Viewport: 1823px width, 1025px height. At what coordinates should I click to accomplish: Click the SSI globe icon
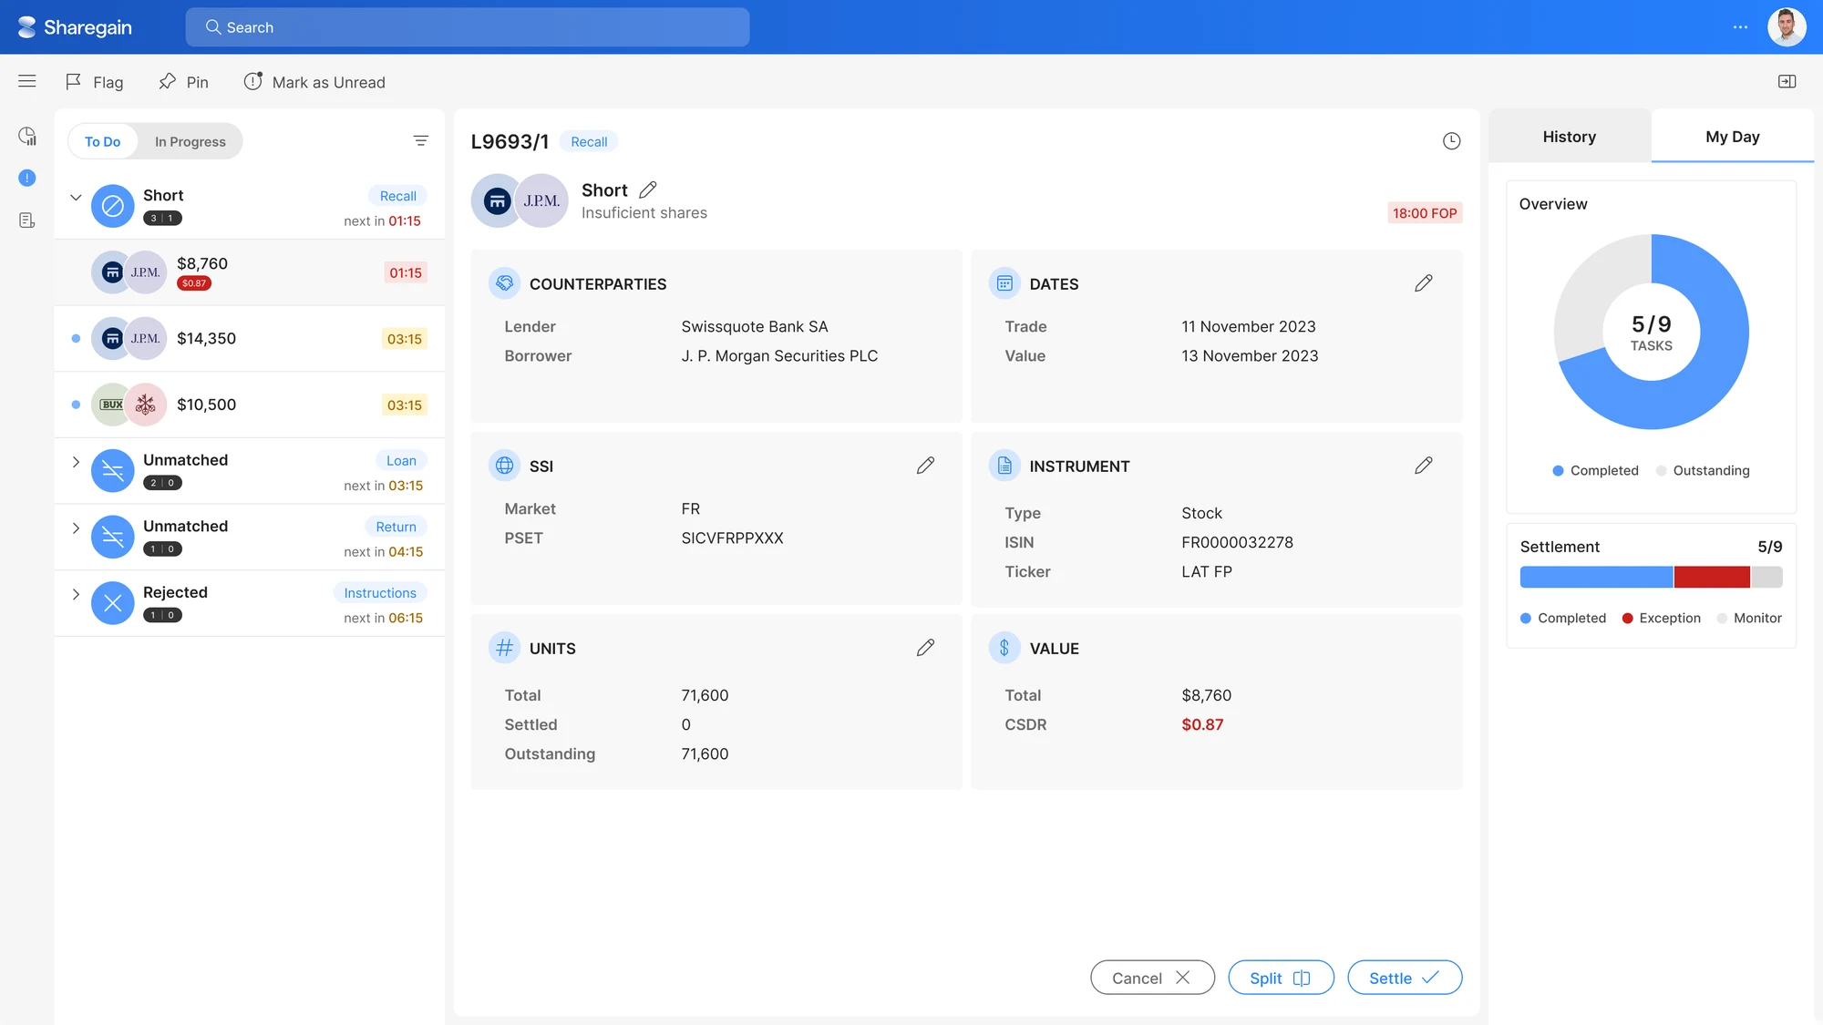(504, 466)
